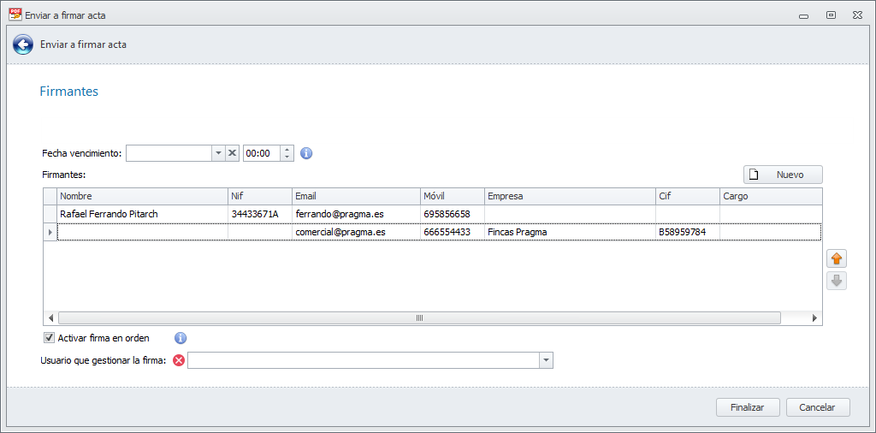This screenshot has width=876, height=433.
Task: Show info about Activar firma en orden
Action: [181, 338]
